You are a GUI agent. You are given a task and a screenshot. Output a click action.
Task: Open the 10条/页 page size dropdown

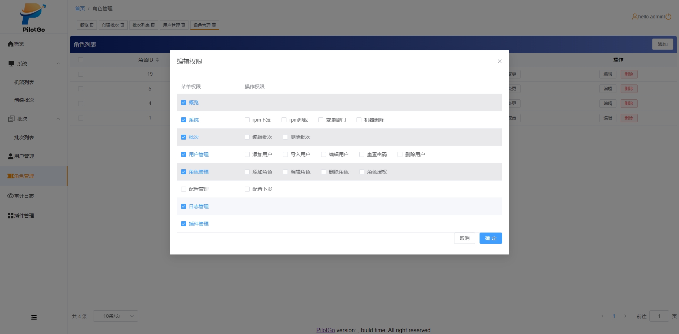(115, 316)
